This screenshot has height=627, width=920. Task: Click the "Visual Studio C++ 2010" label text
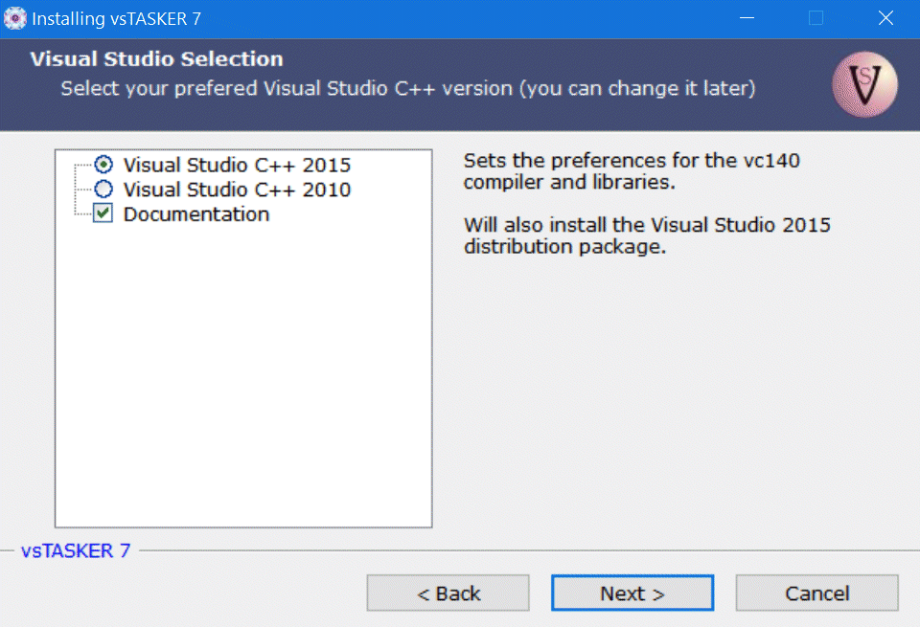click(237, 190)
